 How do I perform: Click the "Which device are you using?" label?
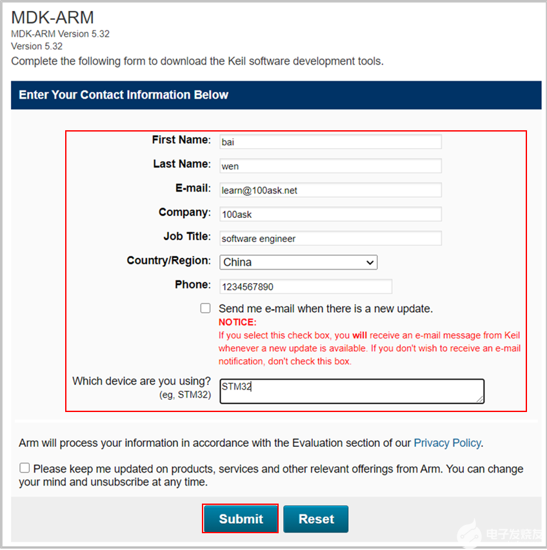[x=141, y=381]
